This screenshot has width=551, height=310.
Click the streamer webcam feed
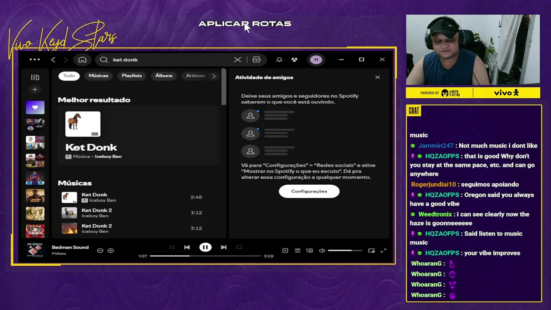click(473, 50)
